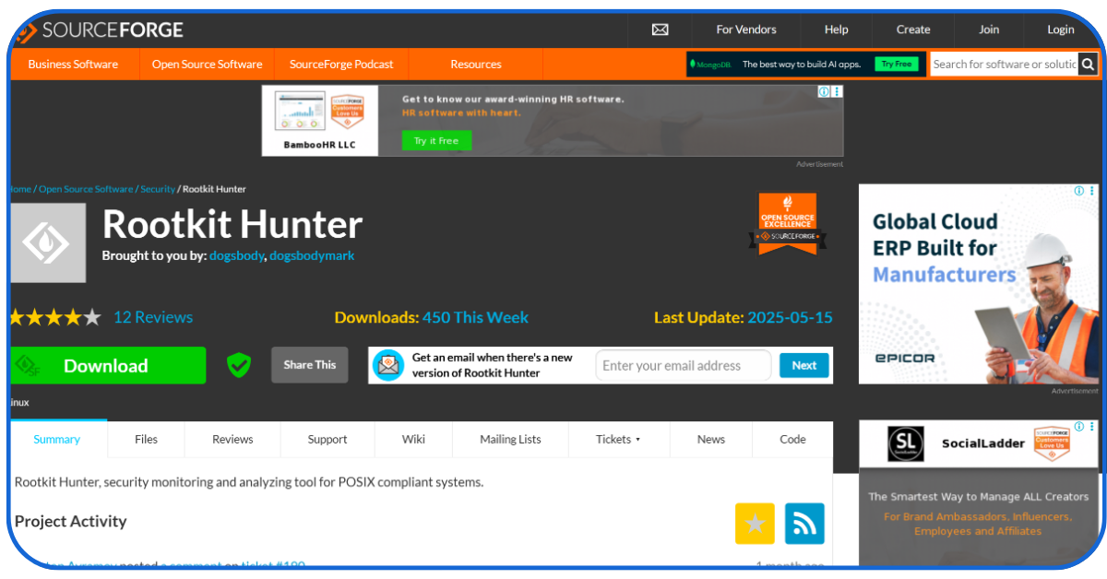Click the Next button for email signup
The width and height of the screenshot is (1107, 579).
(804, 365)
